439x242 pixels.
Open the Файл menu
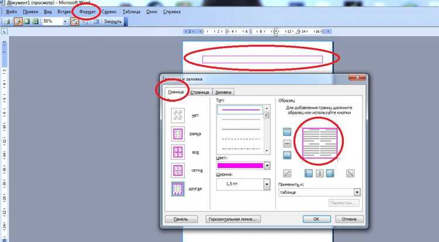[x=11, y=12]
